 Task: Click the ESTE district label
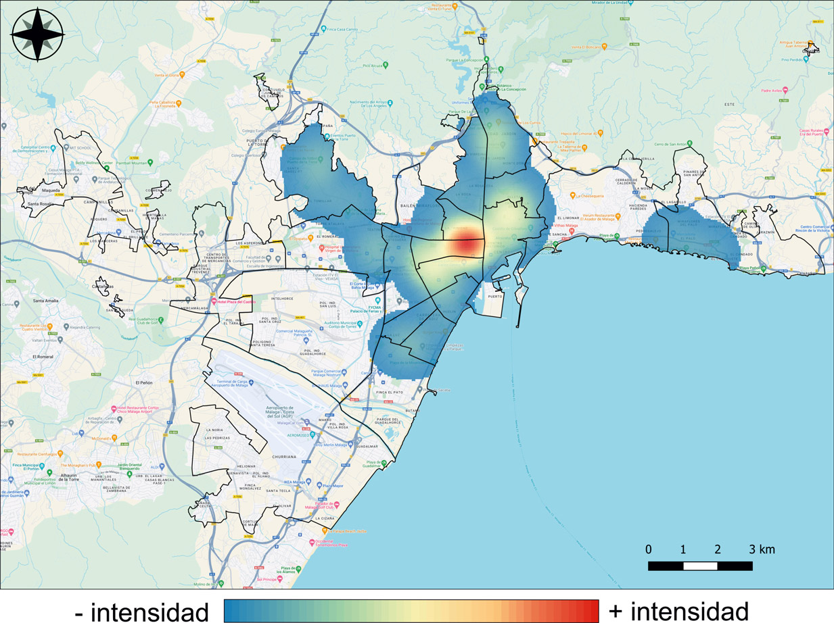coord(730,104)
